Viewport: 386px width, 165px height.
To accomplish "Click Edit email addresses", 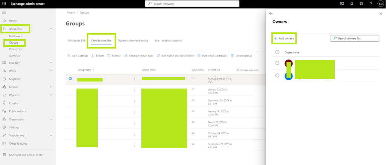I will coord(213,56).
